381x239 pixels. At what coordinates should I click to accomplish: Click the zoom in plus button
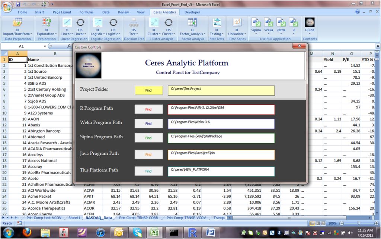pos(377,223)
